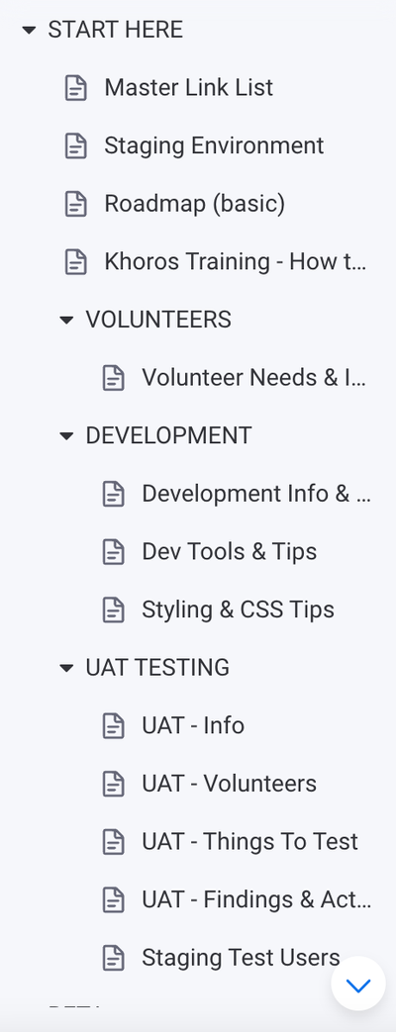Click the Khoros Training page icon
Screen dimensions: 396x1032
coord(76,261)
